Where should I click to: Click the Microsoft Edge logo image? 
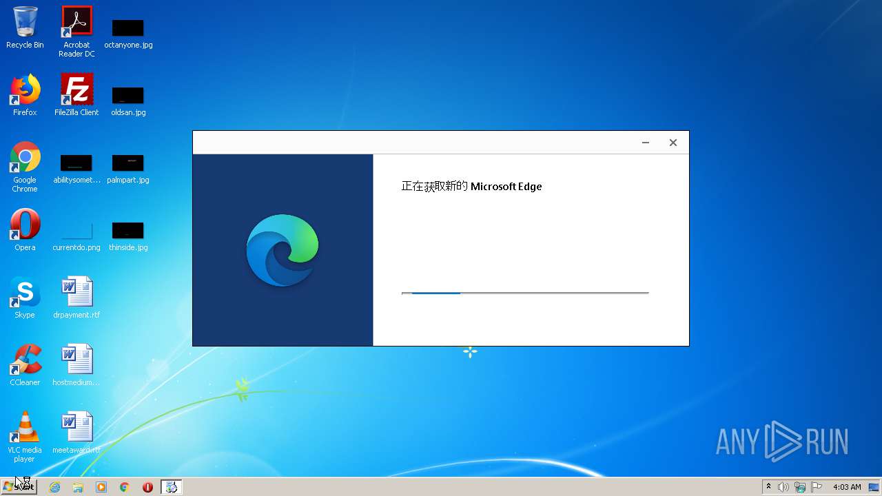(283, 250)
